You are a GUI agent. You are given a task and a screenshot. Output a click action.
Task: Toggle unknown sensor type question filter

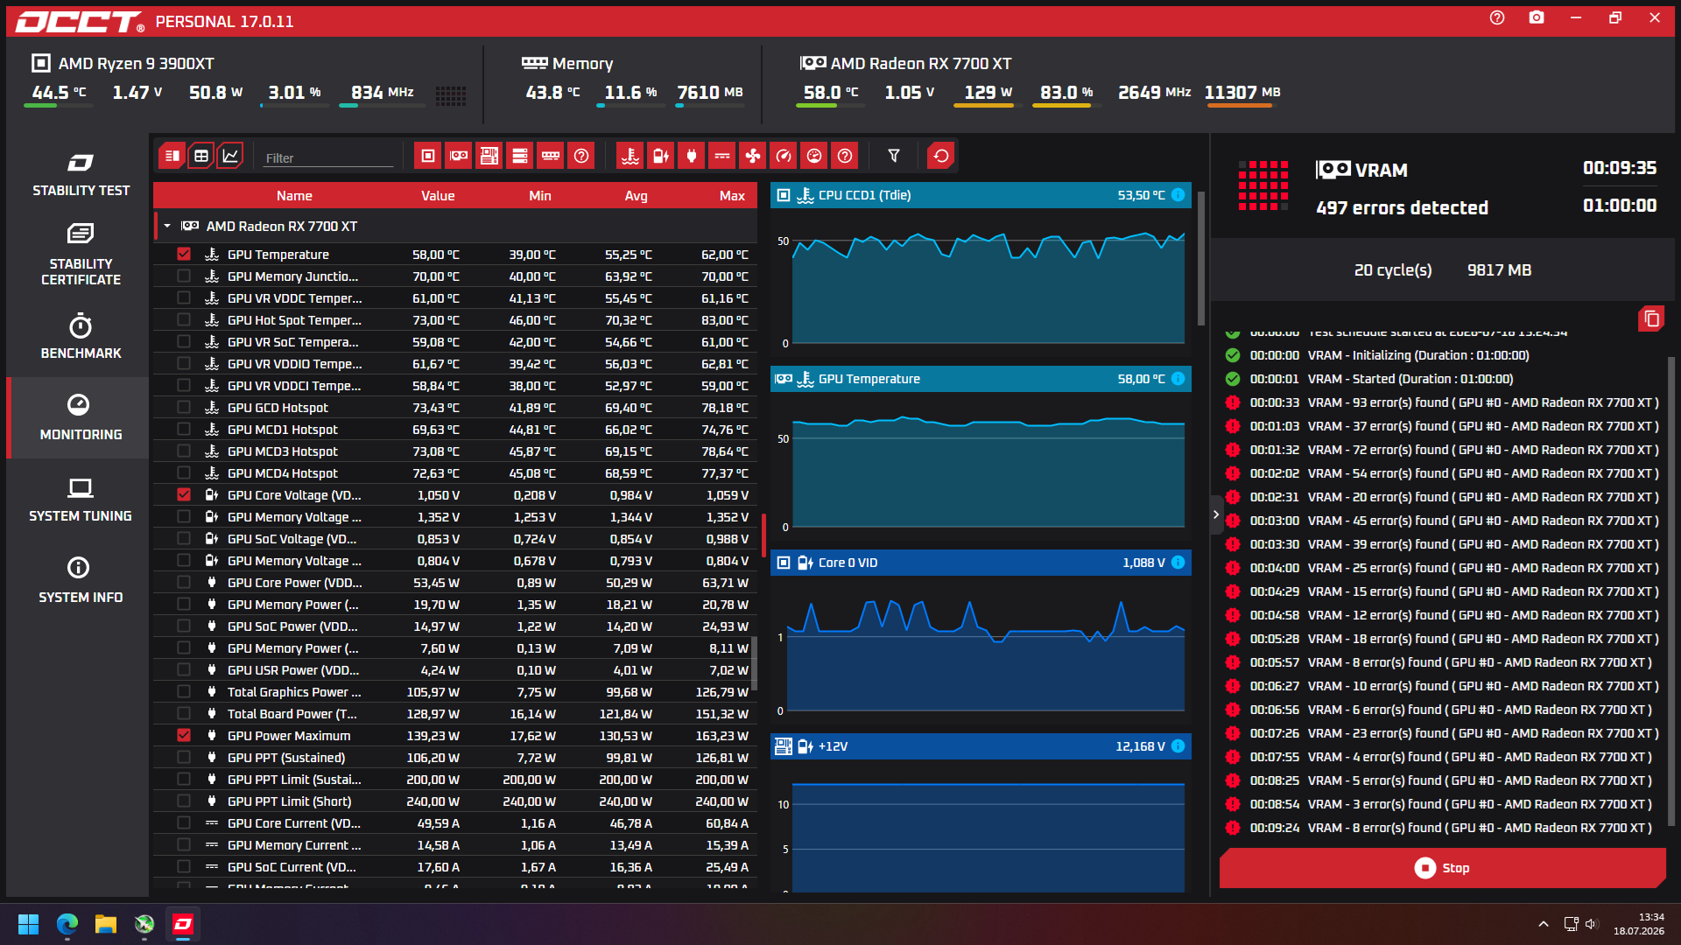(845, 156)
